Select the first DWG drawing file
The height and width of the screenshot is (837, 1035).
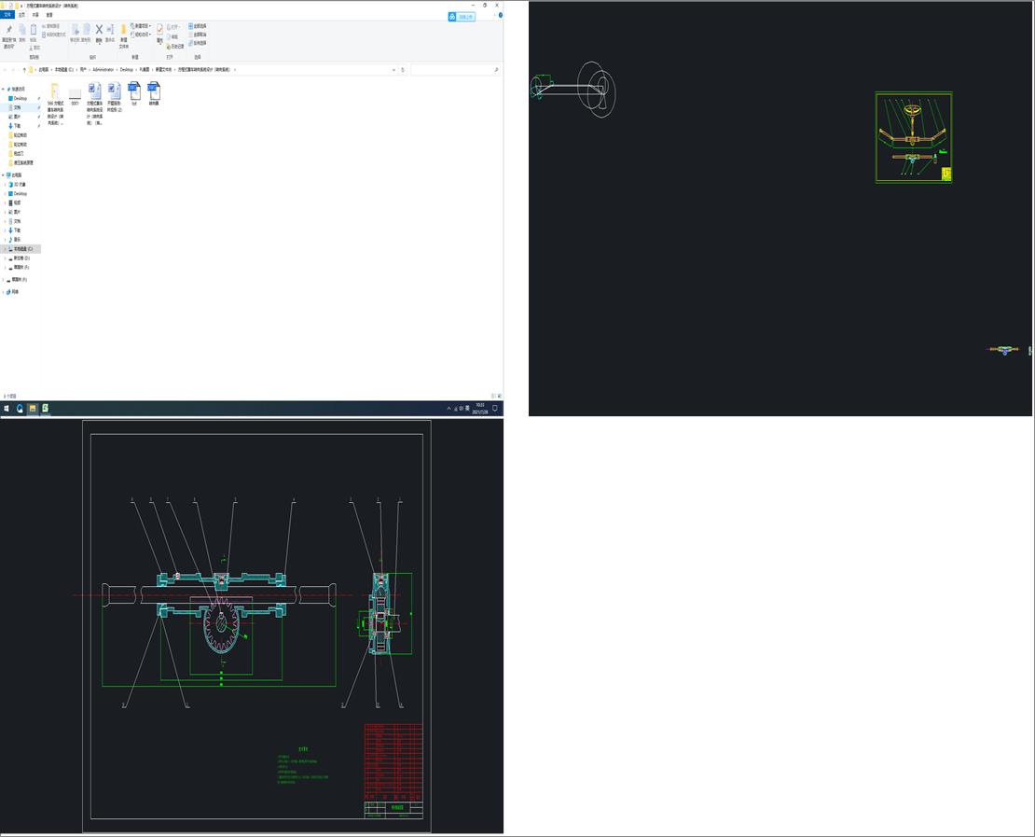pos(134,94)
